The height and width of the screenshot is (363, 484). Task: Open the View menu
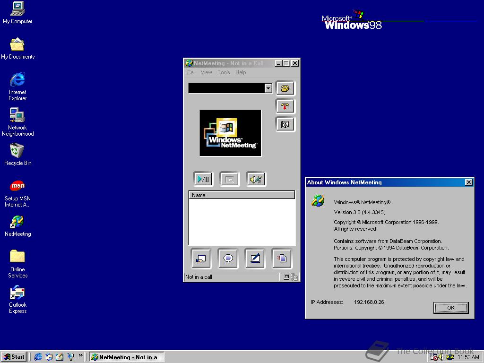click(x=206, y=72)
